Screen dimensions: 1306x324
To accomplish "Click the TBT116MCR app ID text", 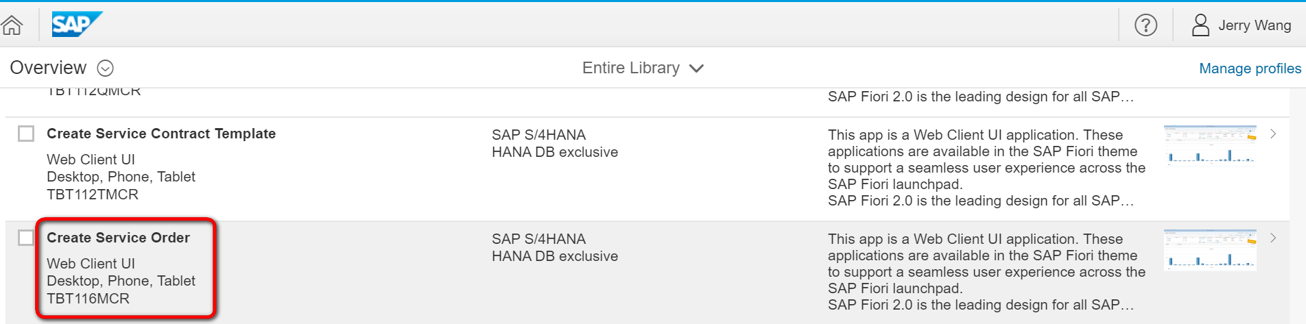I will (x=88, y=299).
